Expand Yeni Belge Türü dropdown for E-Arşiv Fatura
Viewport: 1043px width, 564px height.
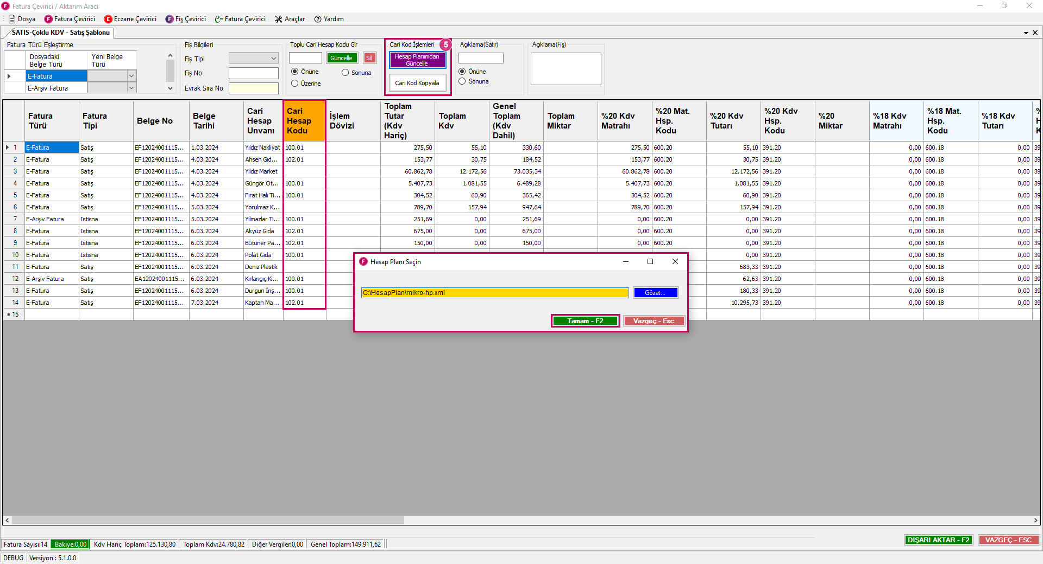point(131,88)
